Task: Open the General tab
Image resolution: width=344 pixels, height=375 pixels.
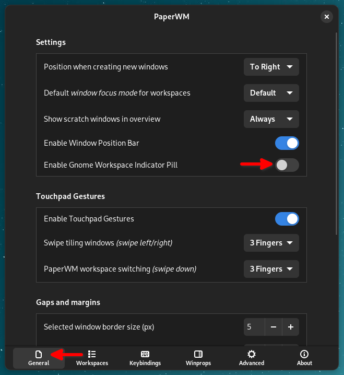Action: (39, 358)
